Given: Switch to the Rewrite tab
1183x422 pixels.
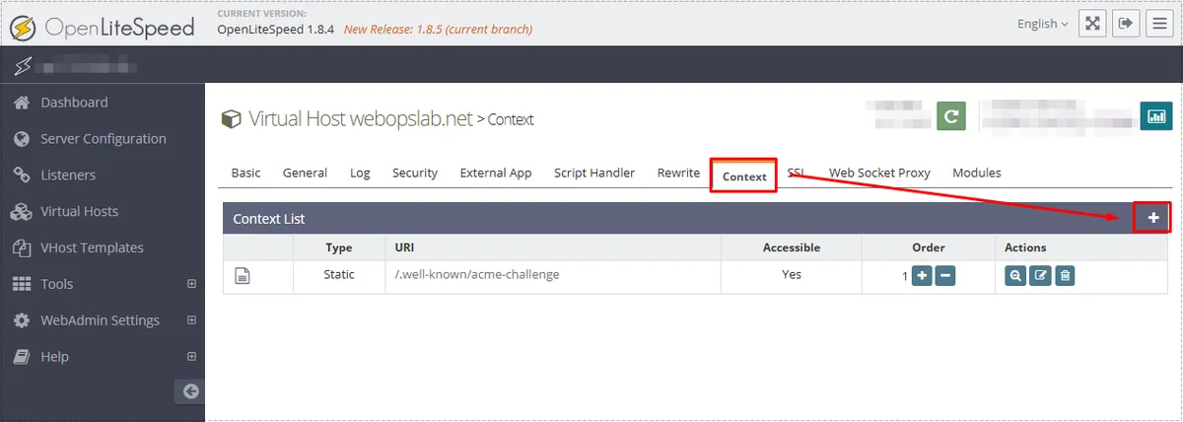Looking at the screenshot, I should tap(678, 173).
